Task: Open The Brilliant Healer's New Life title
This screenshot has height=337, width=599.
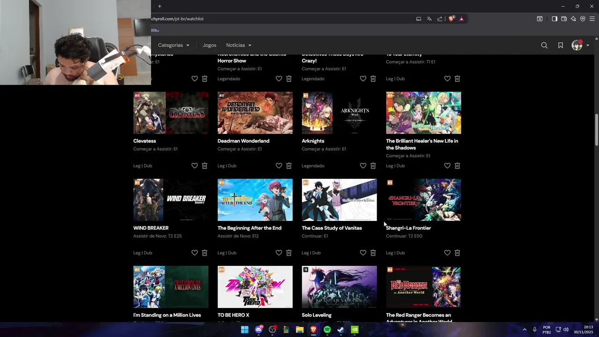Action: [422, 144]
